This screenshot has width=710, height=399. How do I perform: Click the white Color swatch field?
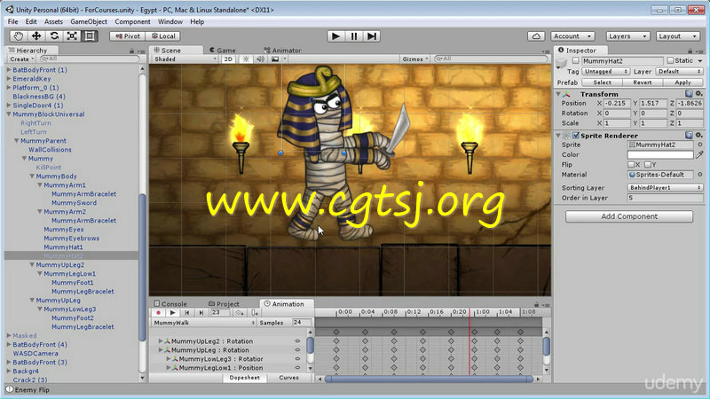click(660, 154)
